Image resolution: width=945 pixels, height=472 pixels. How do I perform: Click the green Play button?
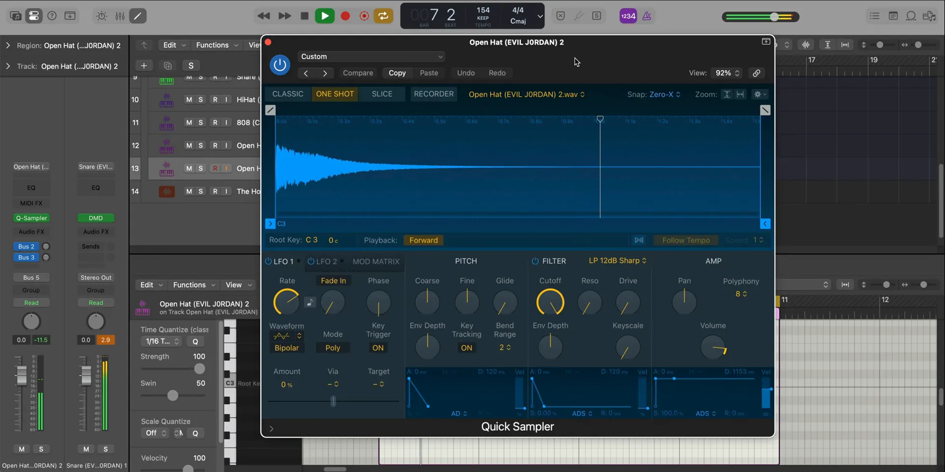325,16
